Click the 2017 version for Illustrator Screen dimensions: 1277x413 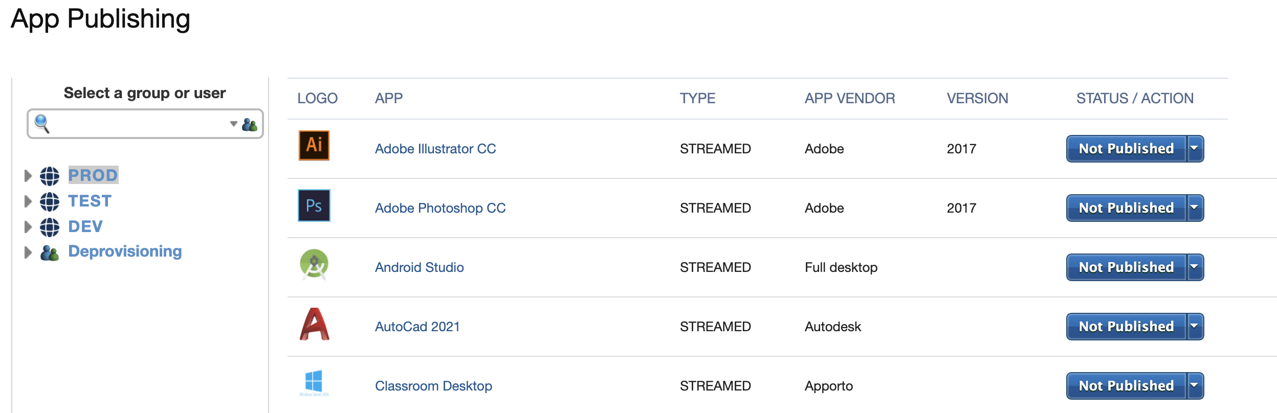961,149
